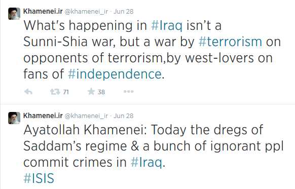Viewport: 295px width, 189px height.
Task: Open the #Iraq hashtag in first tweet
Action: pos(167,25)
